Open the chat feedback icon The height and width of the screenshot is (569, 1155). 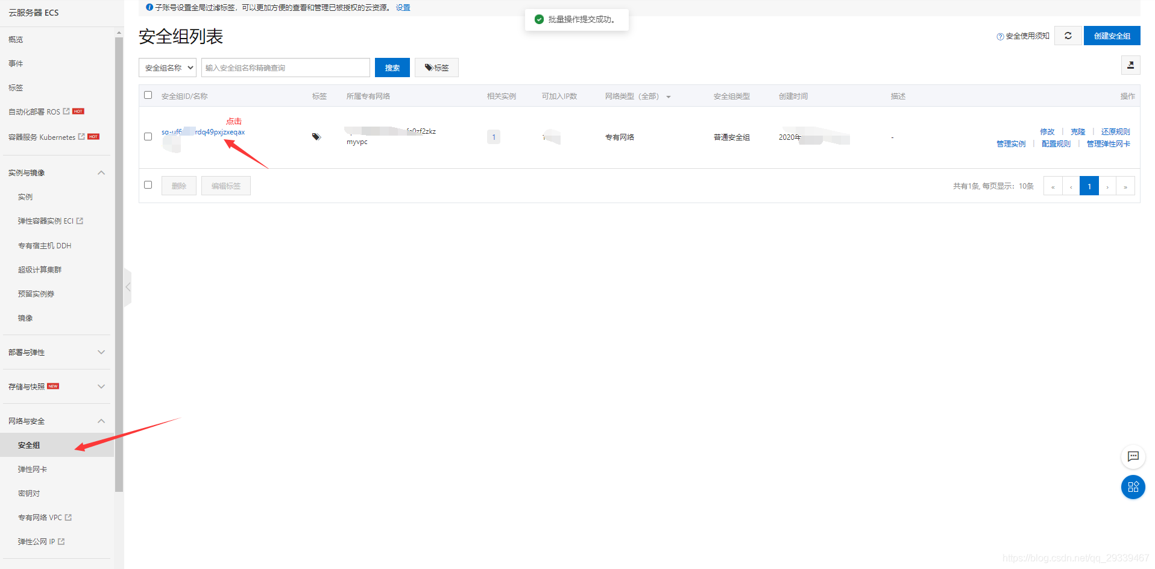pyautogui.click(x=1133, y=456)
